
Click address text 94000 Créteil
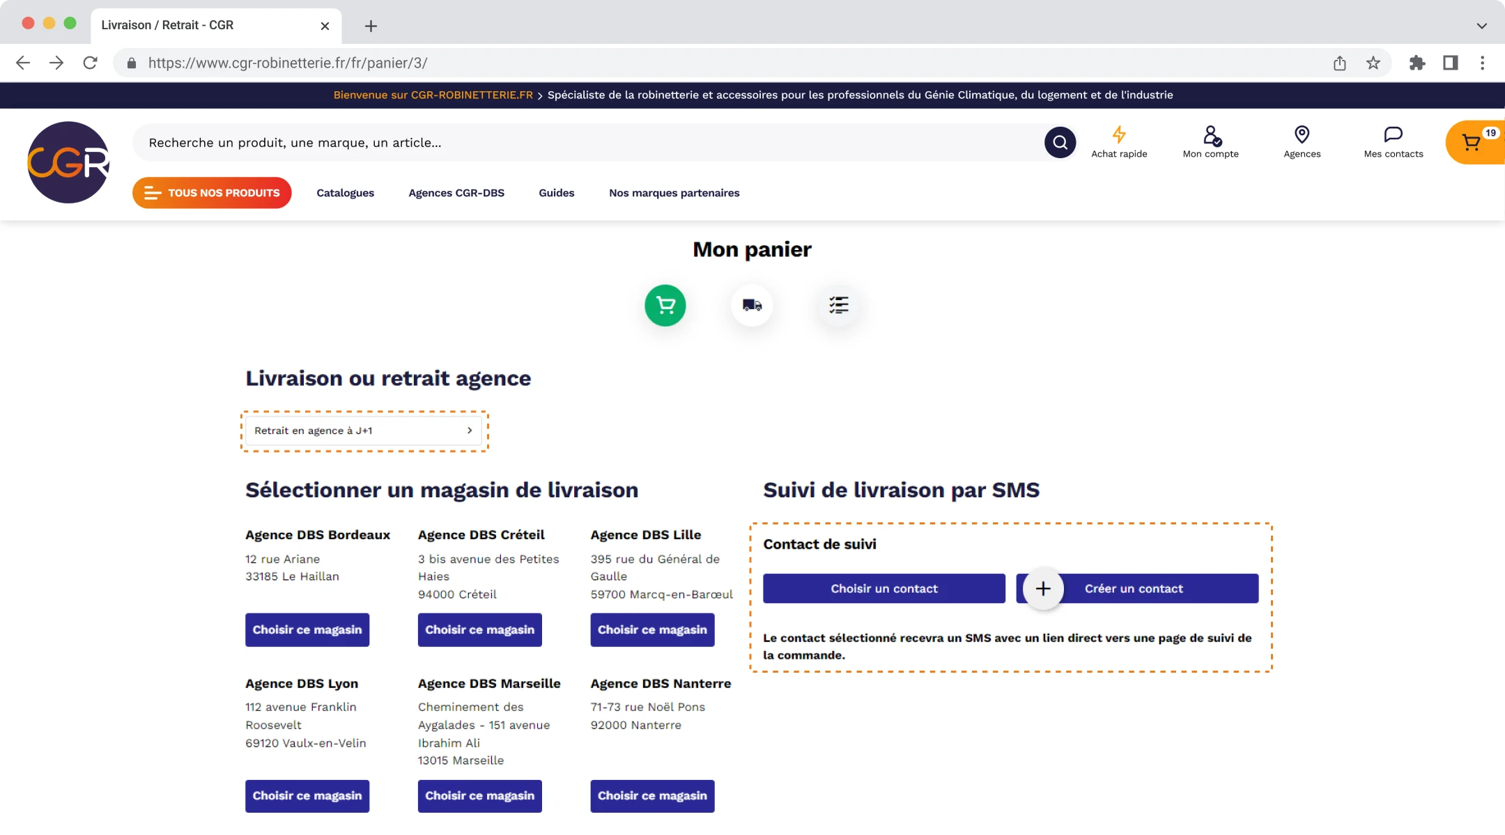click(x=457, y=594)
